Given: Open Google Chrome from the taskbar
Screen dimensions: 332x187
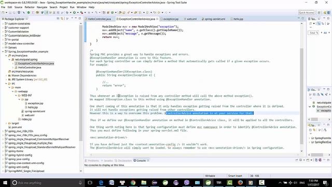Looking at the screenshot, I should click(133, 182).
